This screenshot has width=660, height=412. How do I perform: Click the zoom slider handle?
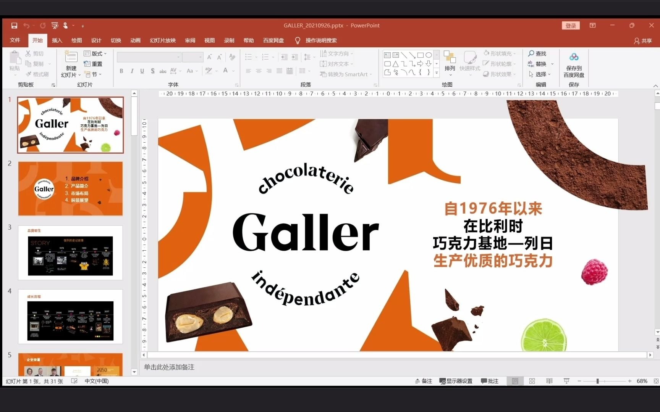click(597, 381)
